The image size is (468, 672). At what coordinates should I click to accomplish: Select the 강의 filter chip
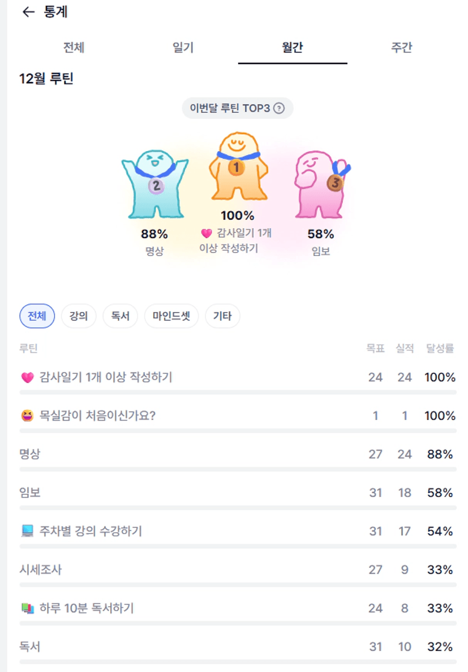pyautogui.click(x=79, y=316)
